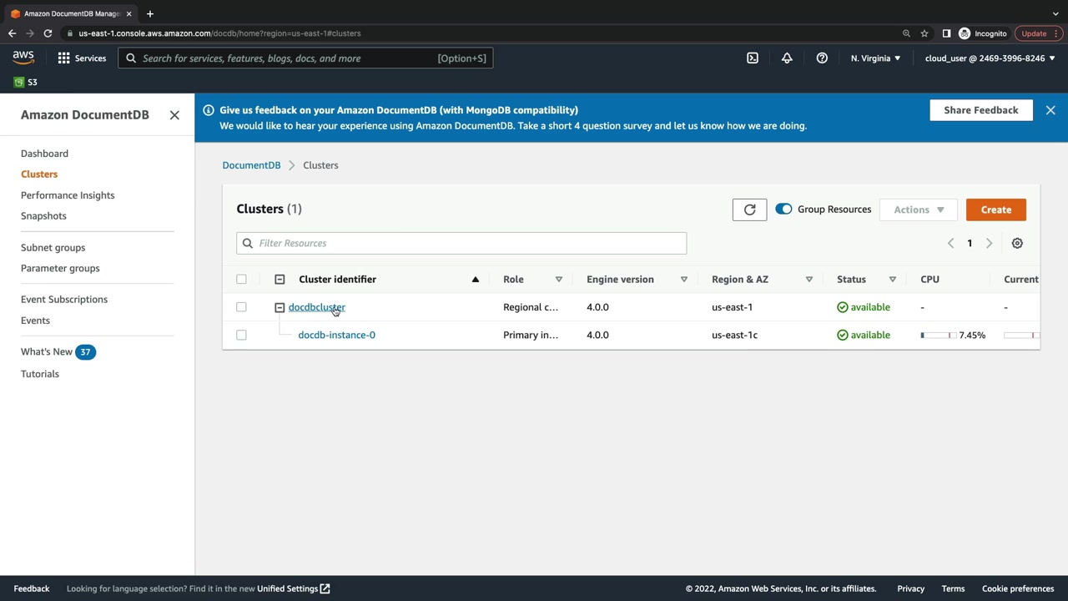
Task: Go to the AWS home logo
Action: [23, 58]
